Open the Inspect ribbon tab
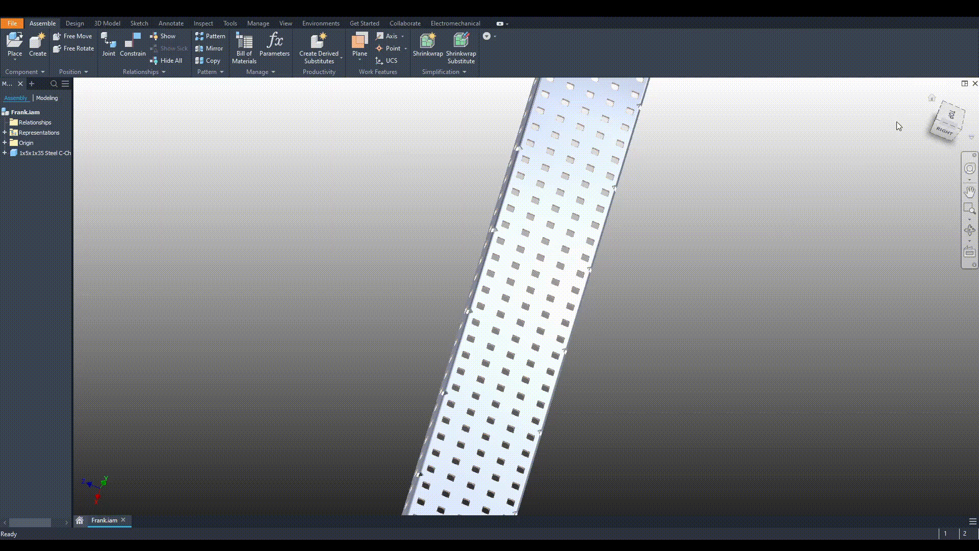 [x=203, y=23]
